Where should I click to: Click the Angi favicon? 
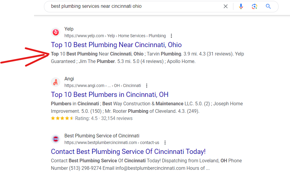[x=55, y=82]
